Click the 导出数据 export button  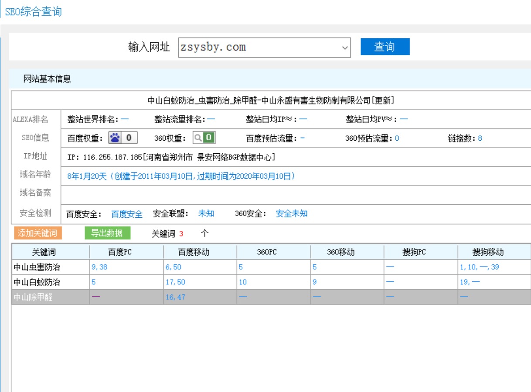[107, 233]
